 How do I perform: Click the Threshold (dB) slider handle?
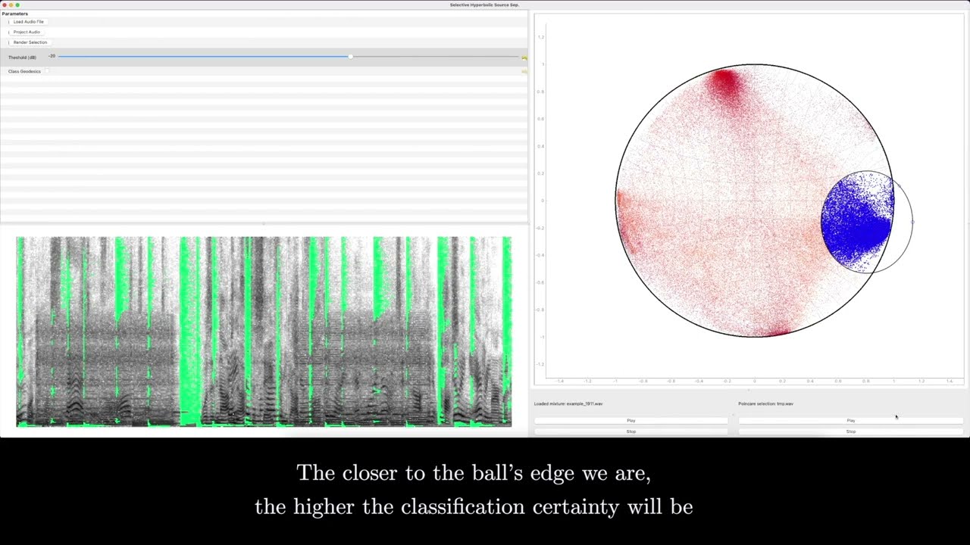[350, 57]
